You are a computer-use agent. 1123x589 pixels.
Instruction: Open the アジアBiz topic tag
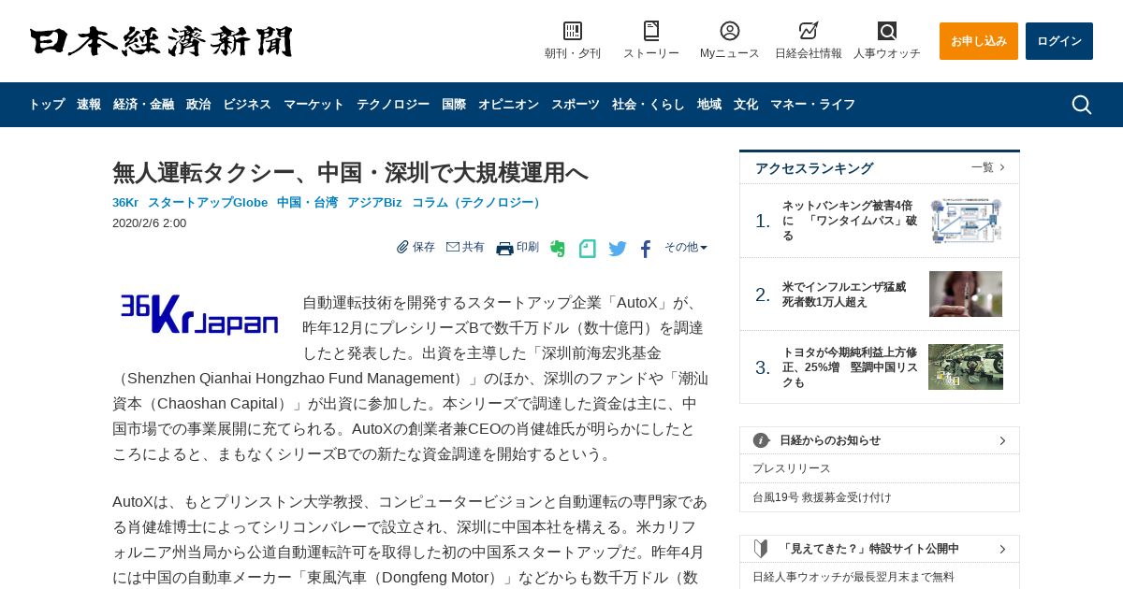374,203
